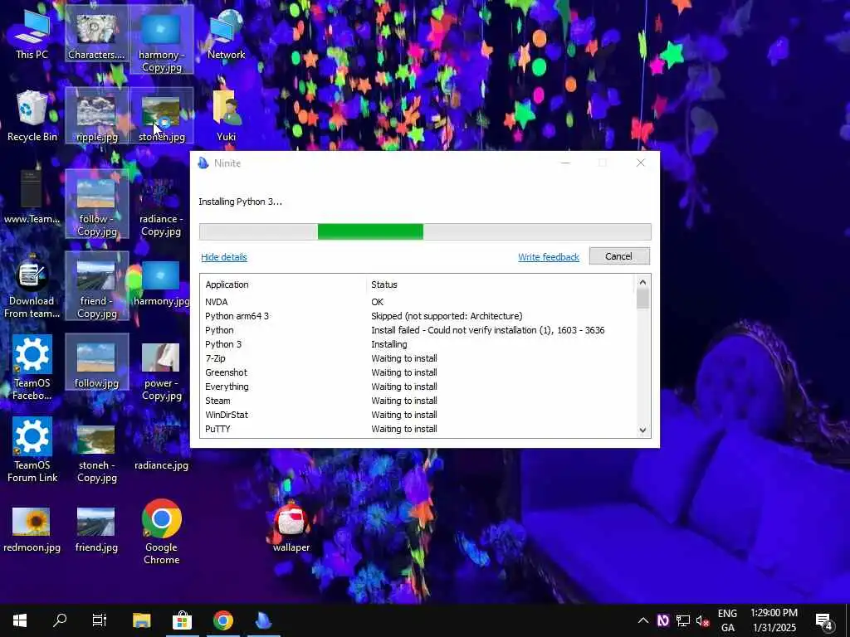Screen dimensions: 850x637
Task: Open taskbar Search
Action: pos(60,620)
